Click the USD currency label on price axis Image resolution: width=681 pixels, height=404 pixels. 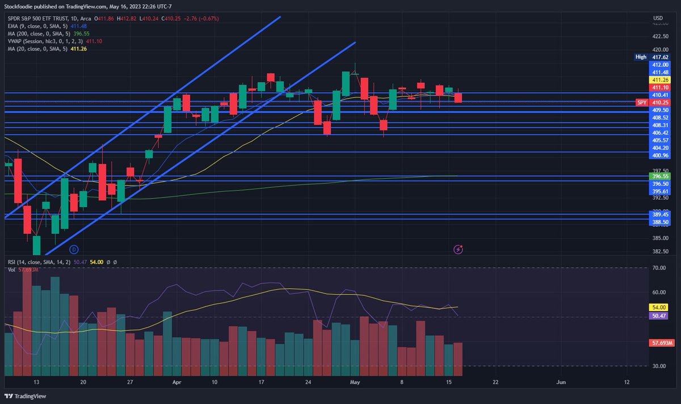click(x=658, y=18)
